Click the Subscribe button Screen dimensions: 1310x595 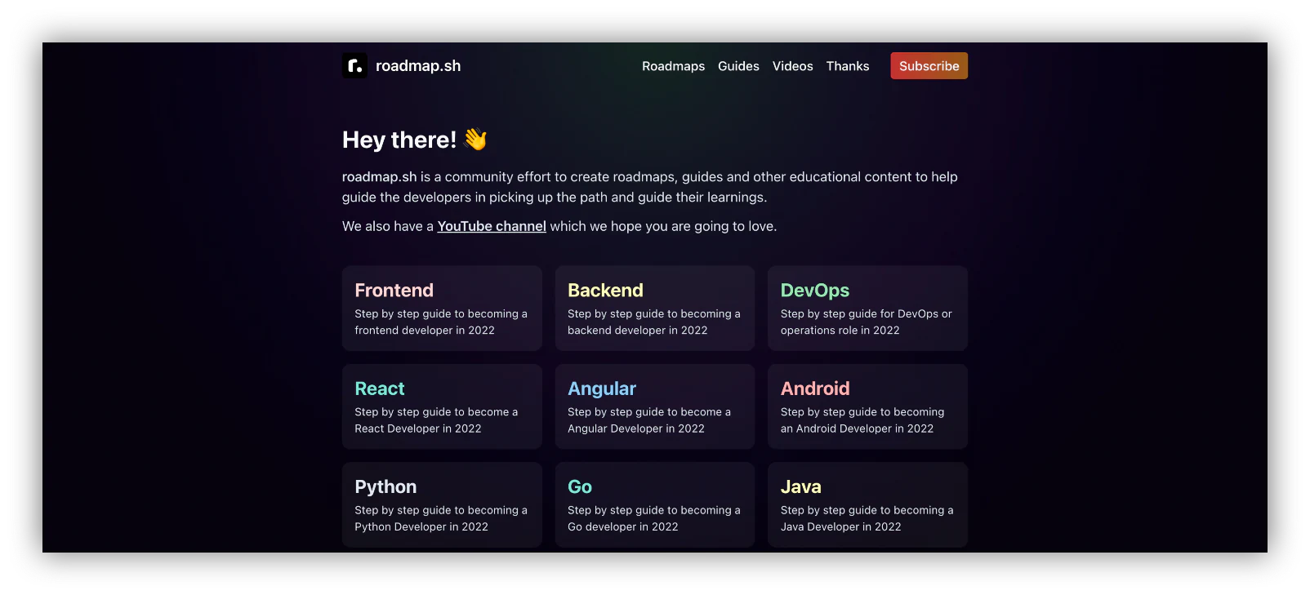click(x=929, y=66)
